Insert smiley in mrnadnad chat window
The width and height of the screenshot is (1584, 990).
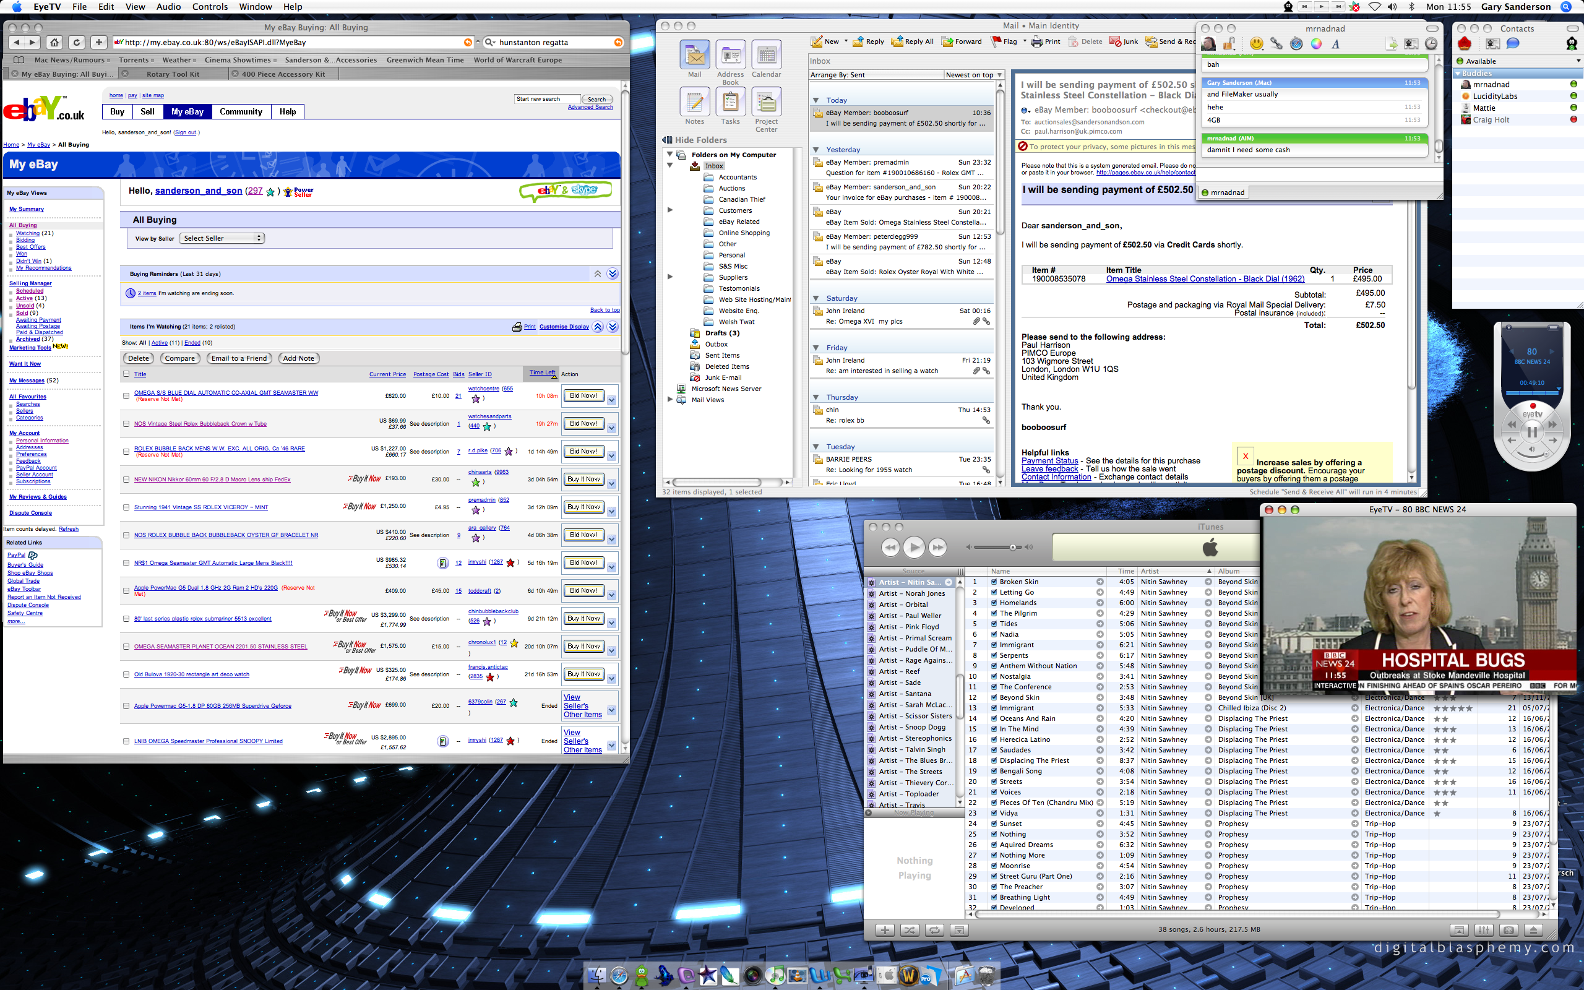(x=1256, y=44)
